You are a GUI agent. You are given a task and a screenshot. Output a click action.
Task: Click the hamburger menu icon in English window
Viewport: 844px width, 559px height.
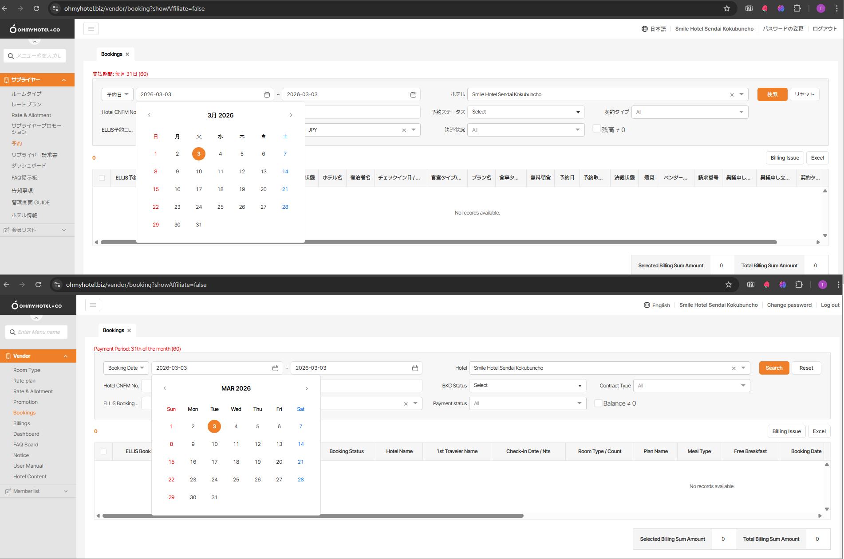click(93, 305)
